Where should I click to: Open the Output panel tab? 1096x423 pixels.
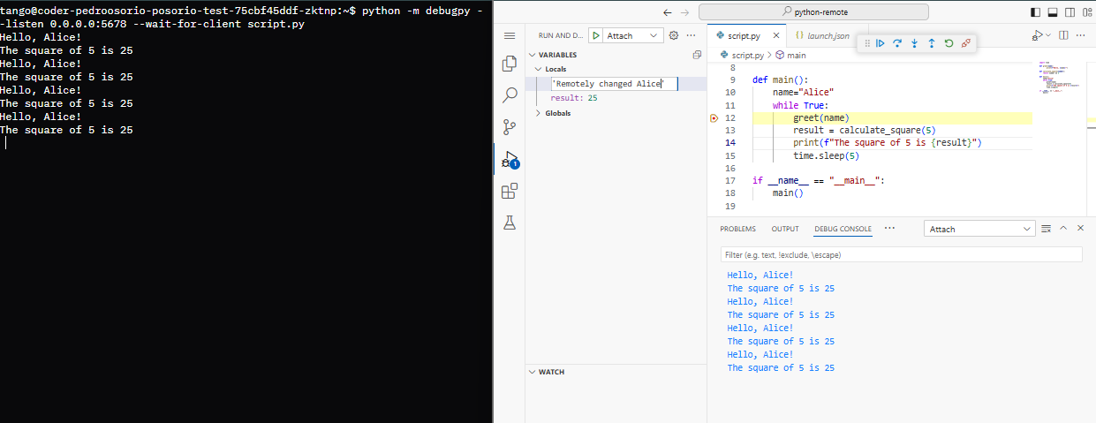click(785, 229)
